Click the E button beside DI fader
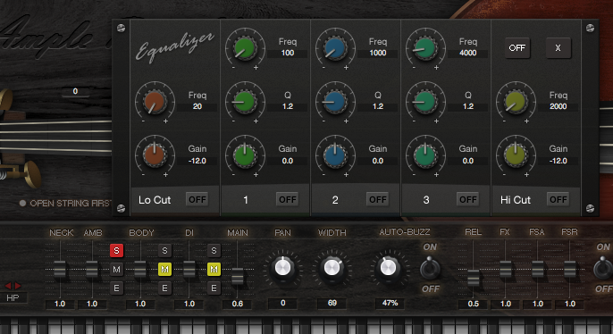 coord(214,288)
